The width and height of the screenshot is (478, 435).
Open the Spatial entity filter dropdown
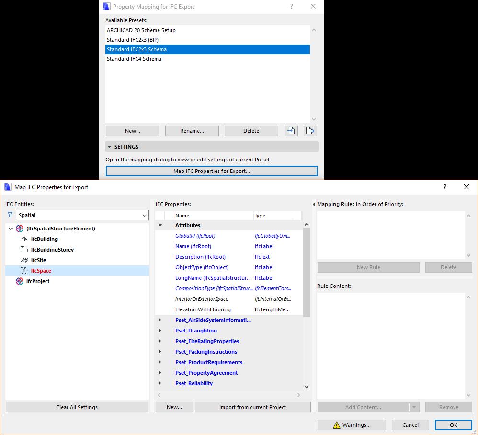pyautogui.click(x=145, y=215)
